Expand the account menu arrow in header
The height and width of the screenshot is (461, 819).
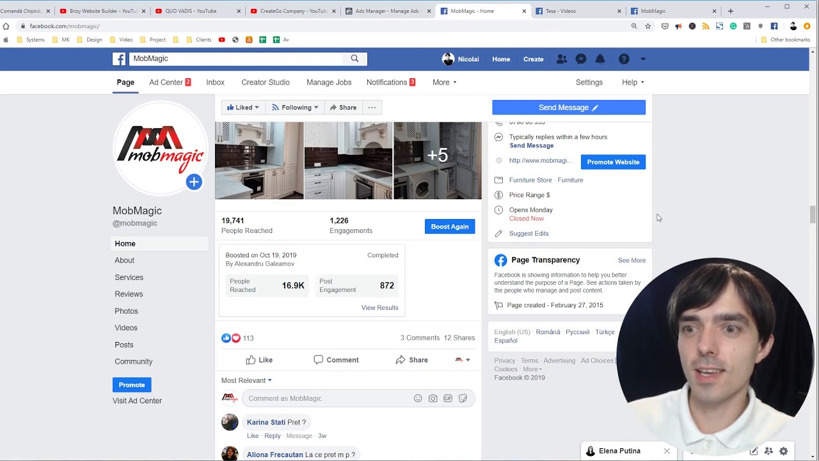click(x=643, y=59)
